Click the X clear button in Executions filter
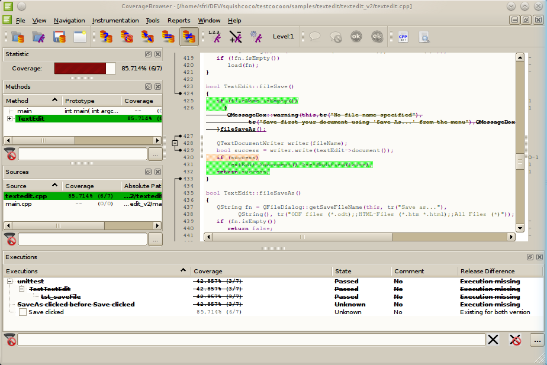The width and height of the screenshot is (547, 365). 494,340
